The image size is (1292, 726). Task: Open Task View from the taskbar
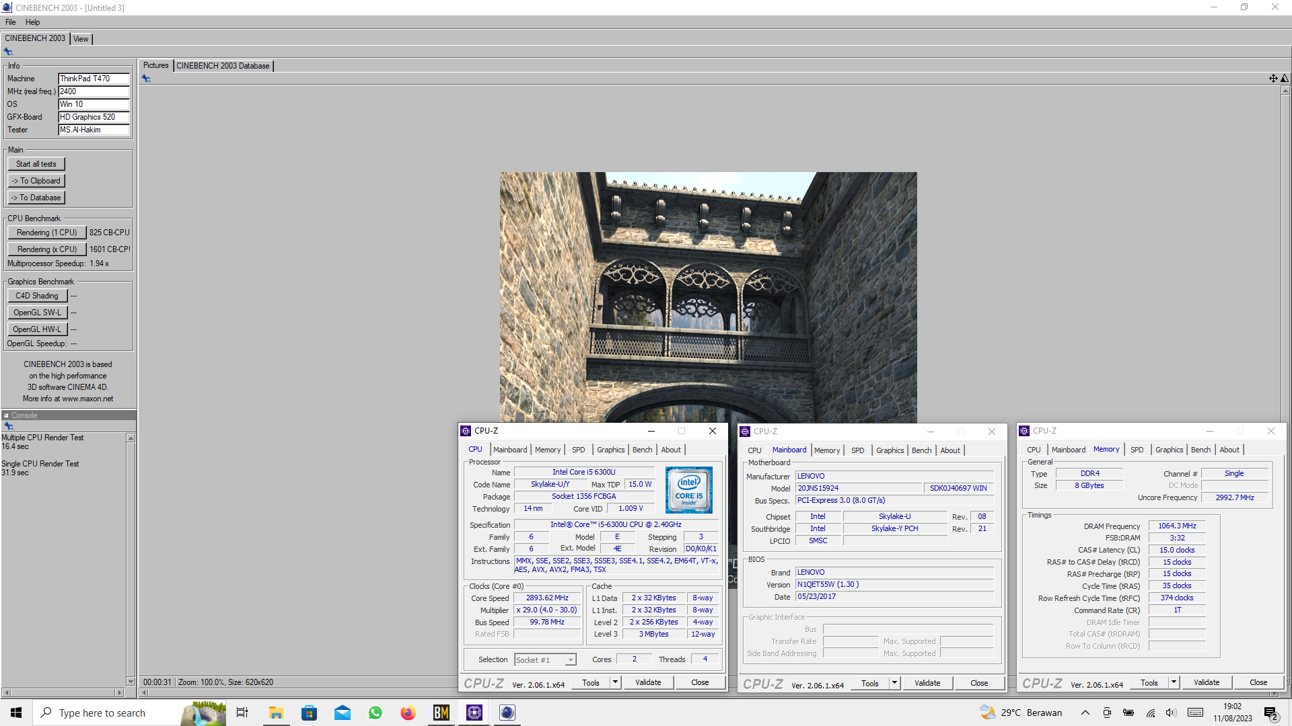pos(242,713)
